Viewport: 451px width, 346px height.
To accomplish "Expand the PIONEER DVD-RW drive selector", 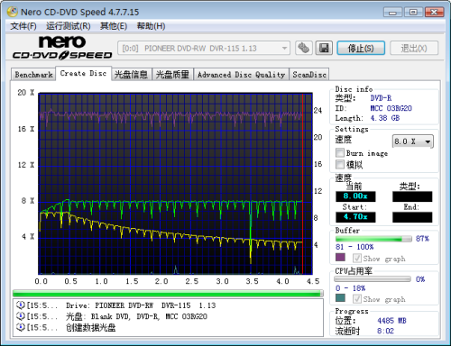I will (204, 48).
